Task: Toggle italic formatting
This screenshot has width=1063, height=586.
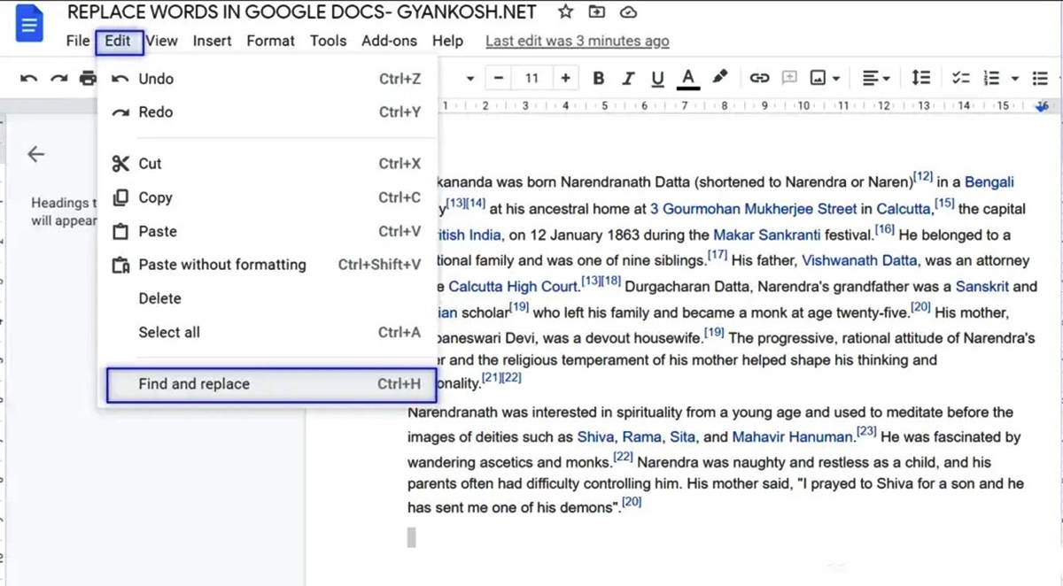Action: (628, 78)
